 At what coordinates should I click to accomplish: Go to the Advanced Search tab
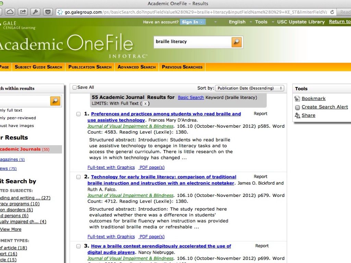coord(136,67)
